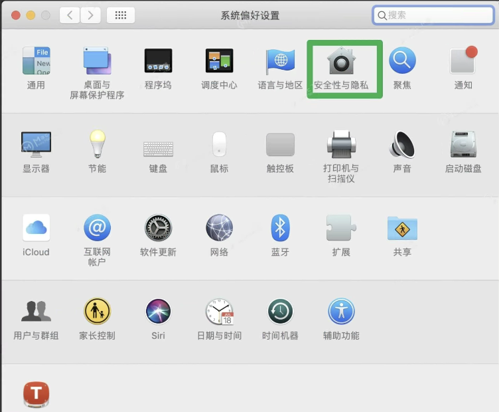Open the 程序坞 (Dock) preferences
This screenshot has height=412, width=499.
(158, 61)
